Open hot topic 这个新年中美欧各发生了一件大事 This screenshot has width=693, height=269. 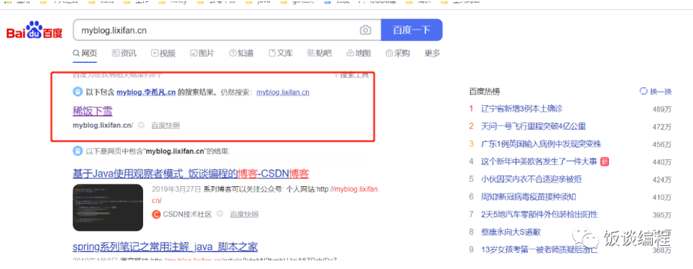(539, 162)
